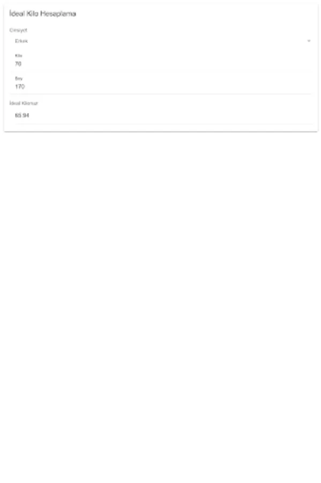Click the card's bottom shadow edge
This screenshot has height=483, width=321.
click(x=161, y=132)
